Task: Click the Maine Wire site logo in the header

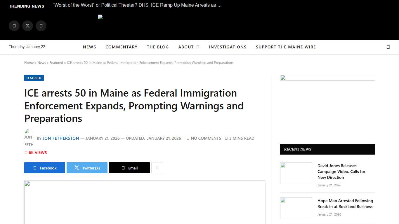Action: pyautogui.click(x=100, y=17)
